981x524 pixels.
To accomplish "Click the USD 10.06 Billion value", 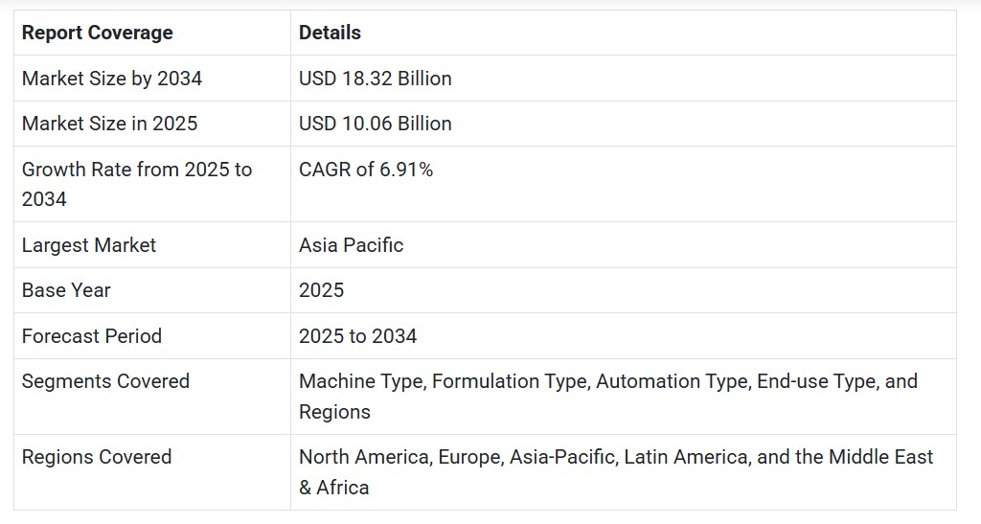I will point(375,124).
